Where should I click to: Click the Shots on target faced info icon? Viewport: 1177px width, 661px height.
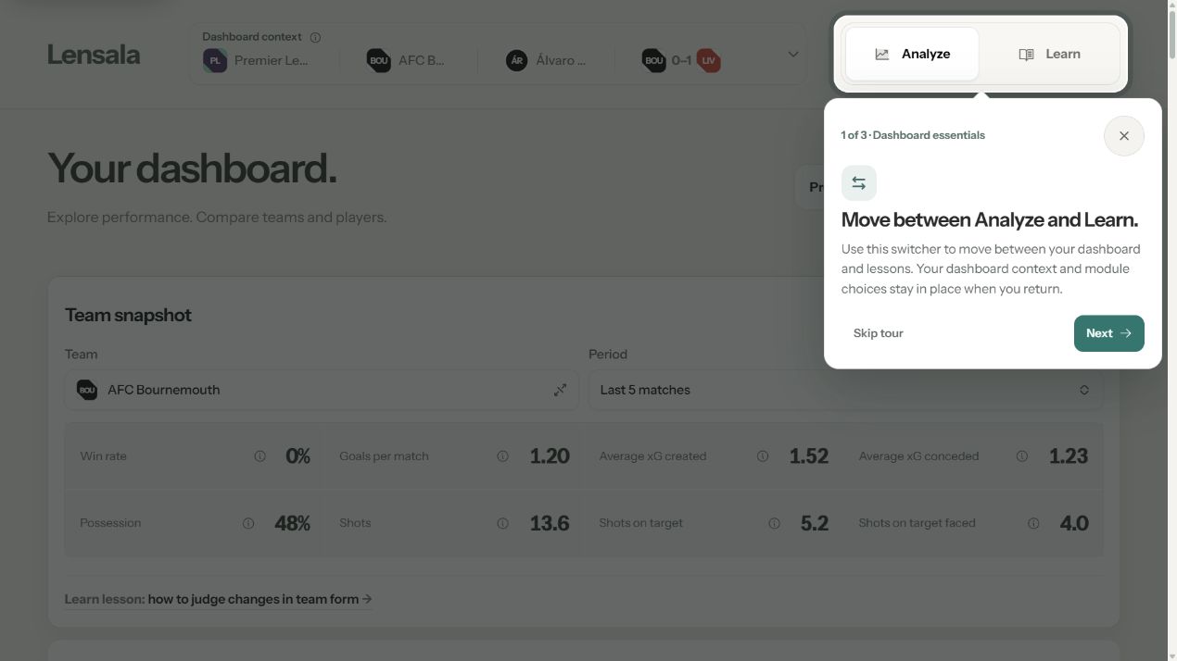1033,523
